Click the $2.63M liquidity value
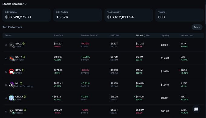Image resolution: width=206 pixels, height=118 pixels. pos(165,71)
